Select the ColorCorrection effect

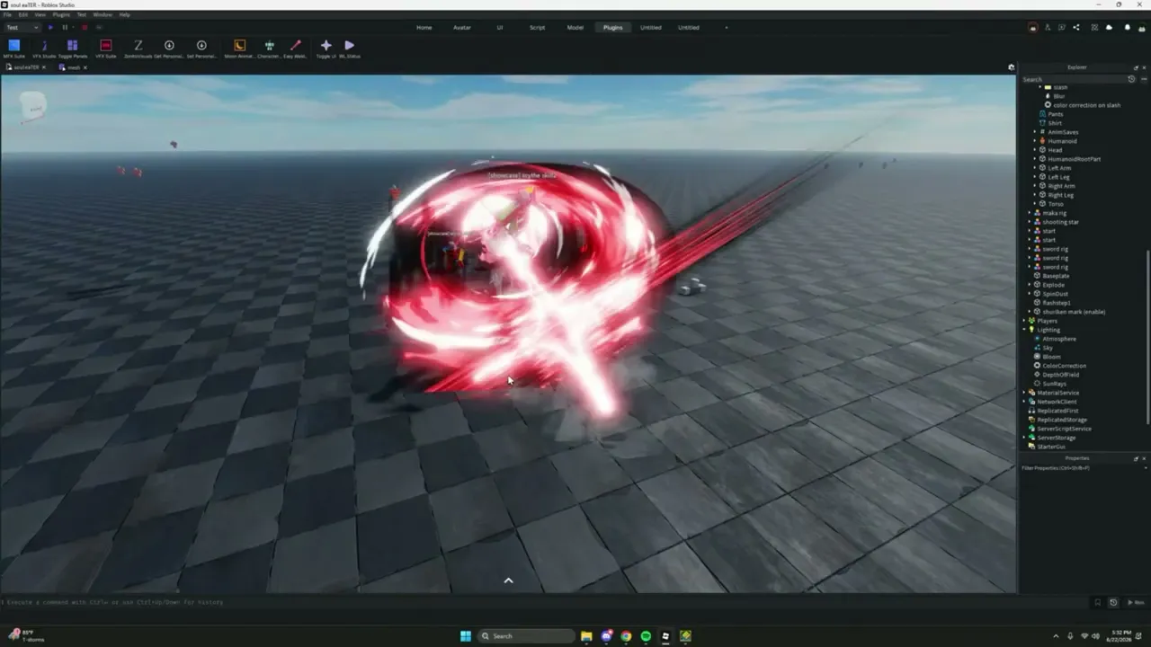pyautogui.click(x=1064, y=366)
